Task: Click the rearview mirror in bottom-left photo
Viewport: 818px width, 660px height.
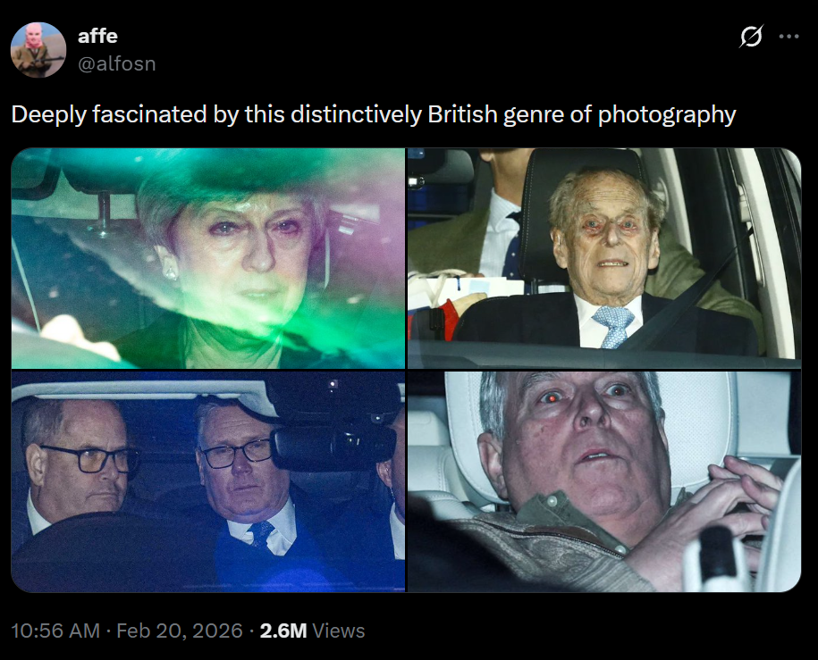Action: tap(333, 447)
